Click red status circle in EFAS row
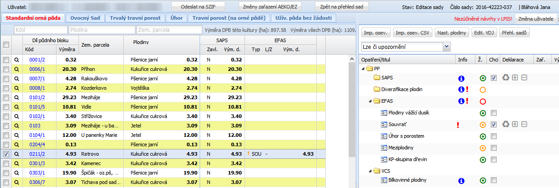559x188 pixels. (x=483, y=101)
